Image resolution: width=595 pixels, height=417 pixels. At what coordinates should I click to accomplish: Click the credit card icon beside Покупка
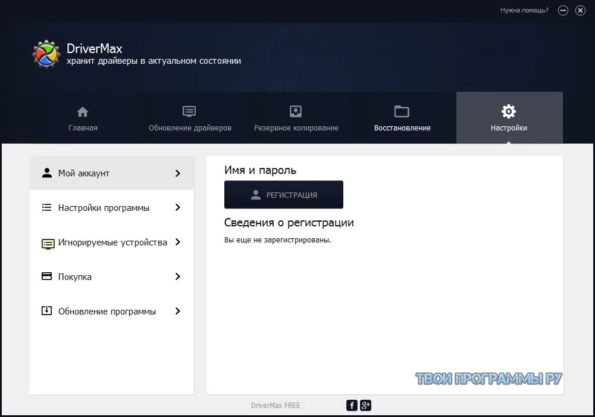(x=46, y=276)
